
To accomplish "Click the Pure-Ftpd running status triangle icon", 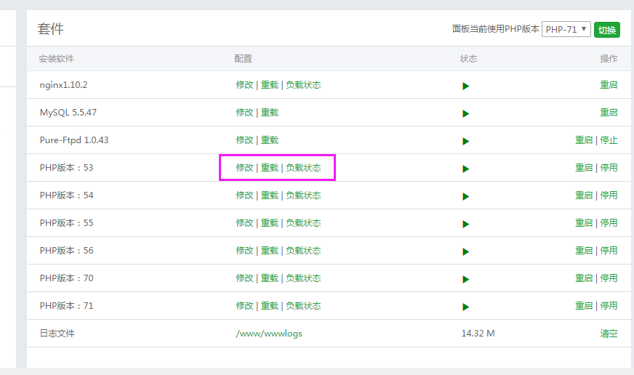I will (x=465, y=141).
